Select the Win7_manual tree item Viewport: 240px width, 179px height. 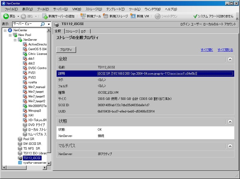37,87
